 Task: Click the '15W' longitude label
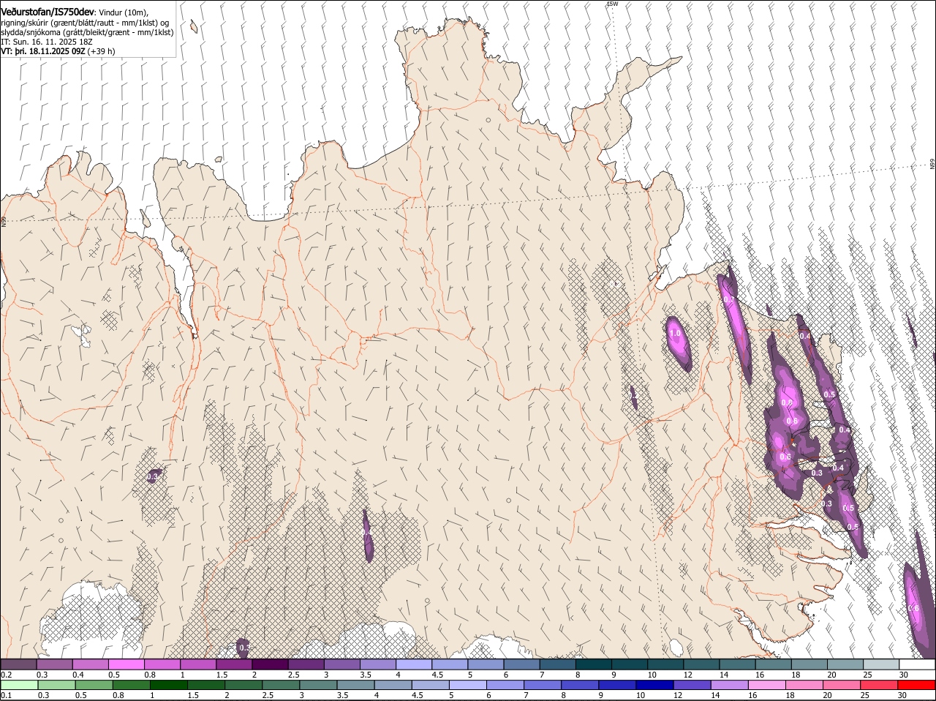(612, 4)
